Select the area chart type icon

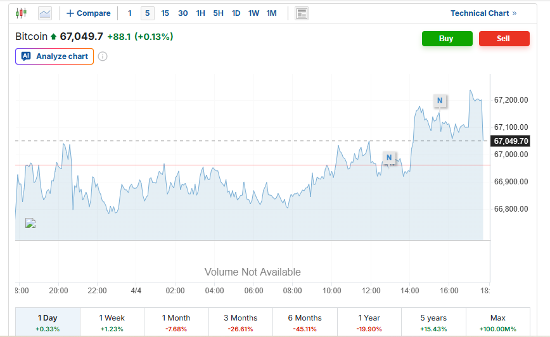[45, 13]
